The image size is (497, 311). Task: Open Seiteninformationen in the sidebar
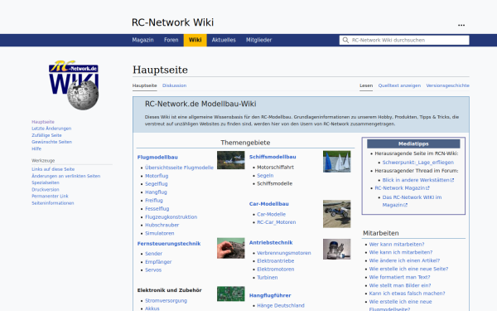53,203
